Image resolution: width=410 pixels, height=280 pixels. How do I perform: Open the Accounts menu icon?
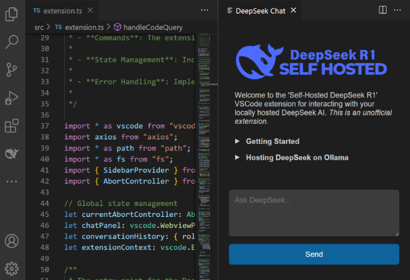(x=12, y=241)
